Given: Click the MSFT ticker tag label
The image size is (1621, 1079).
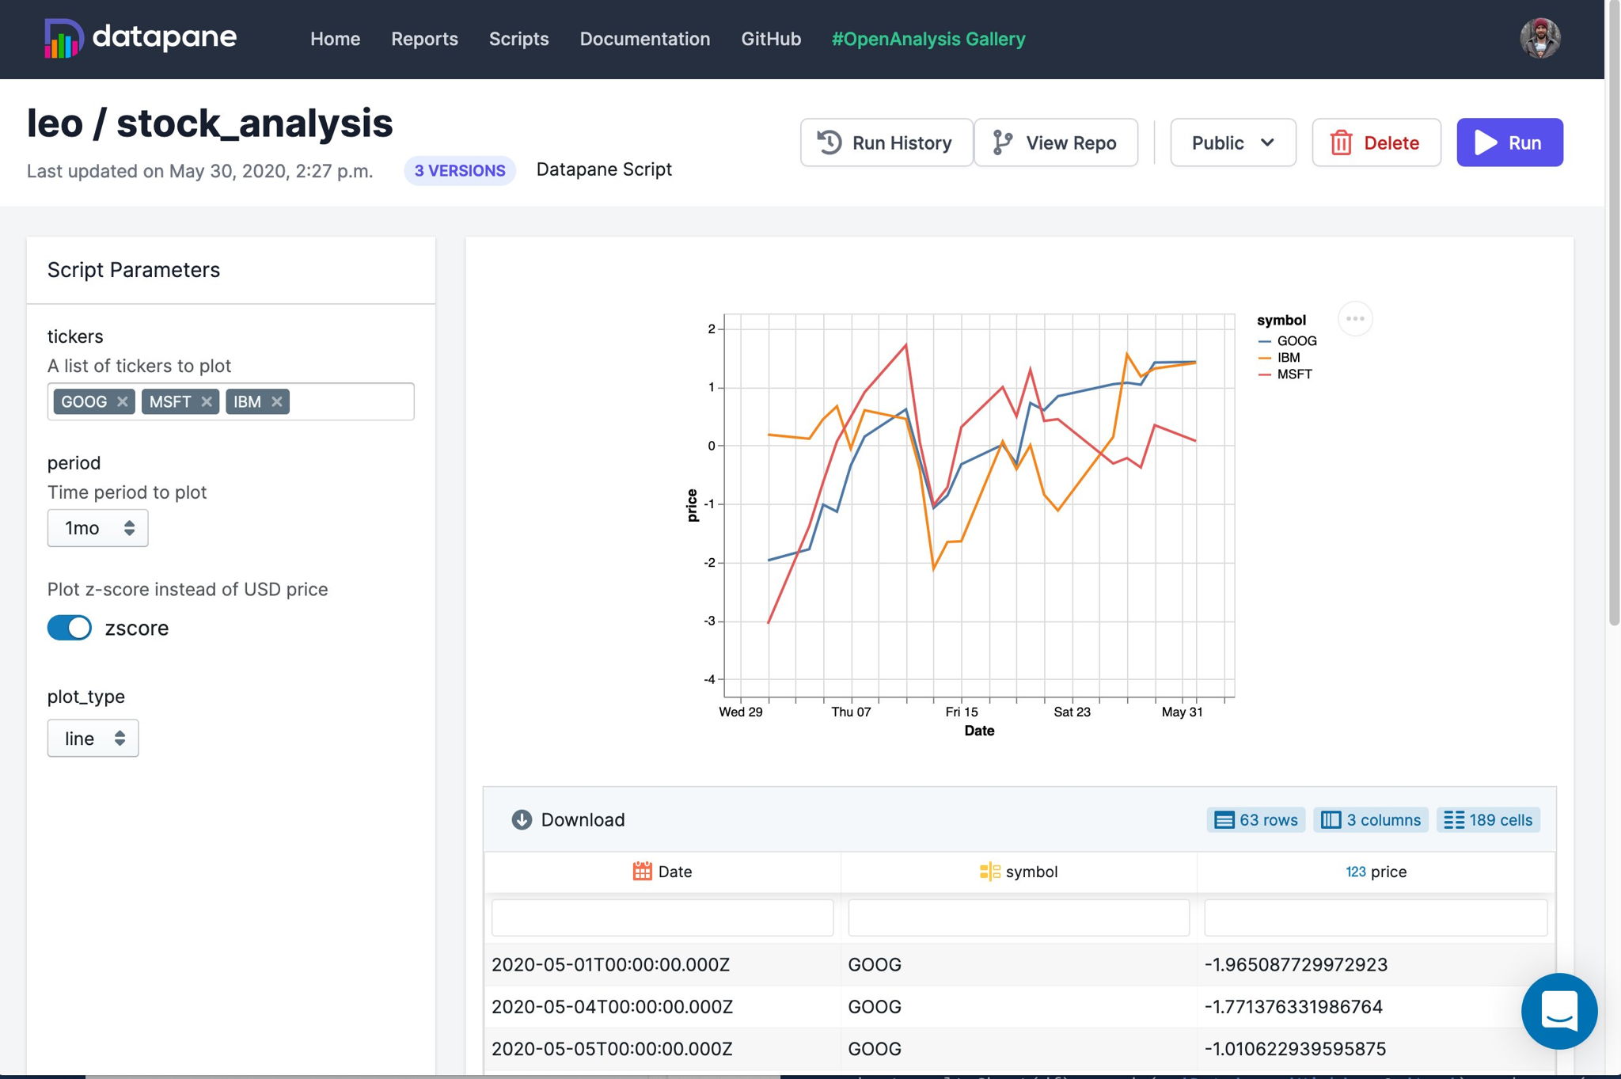Looking at the screenshot, I should (170, 401).
